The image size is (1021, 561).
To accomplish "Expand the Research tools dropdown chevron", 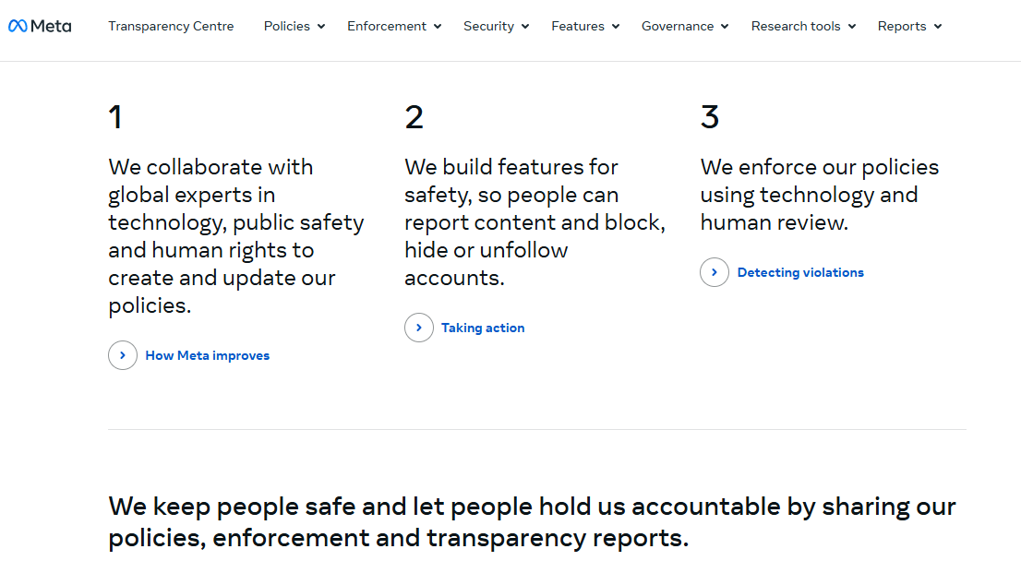I will coord(852,27).
